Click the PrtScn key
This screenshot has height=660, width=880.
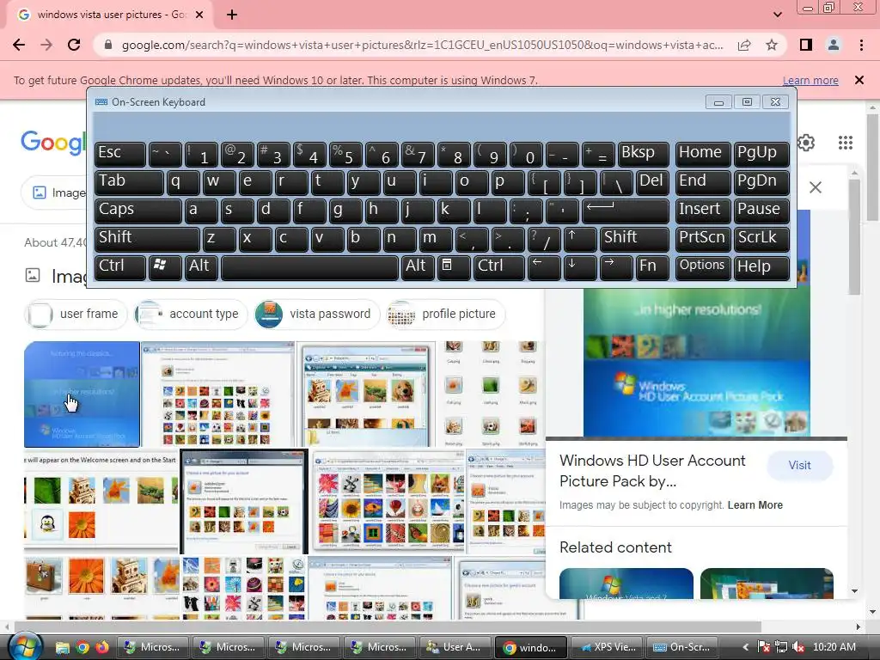click(x=703, y=238)
